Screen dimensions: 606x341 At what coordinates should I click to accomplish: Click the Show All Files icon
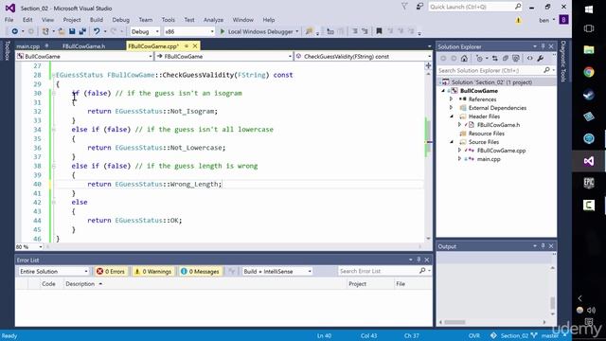click(516, 59)
